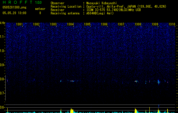Screen dimensions: 178x113
Task: Click the 0.7 kHz axis label
Action: [3, 93]
